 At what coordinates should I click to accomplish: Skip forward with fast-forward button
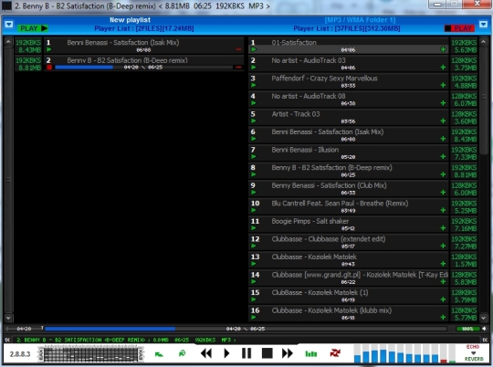(x=287, y=353)
